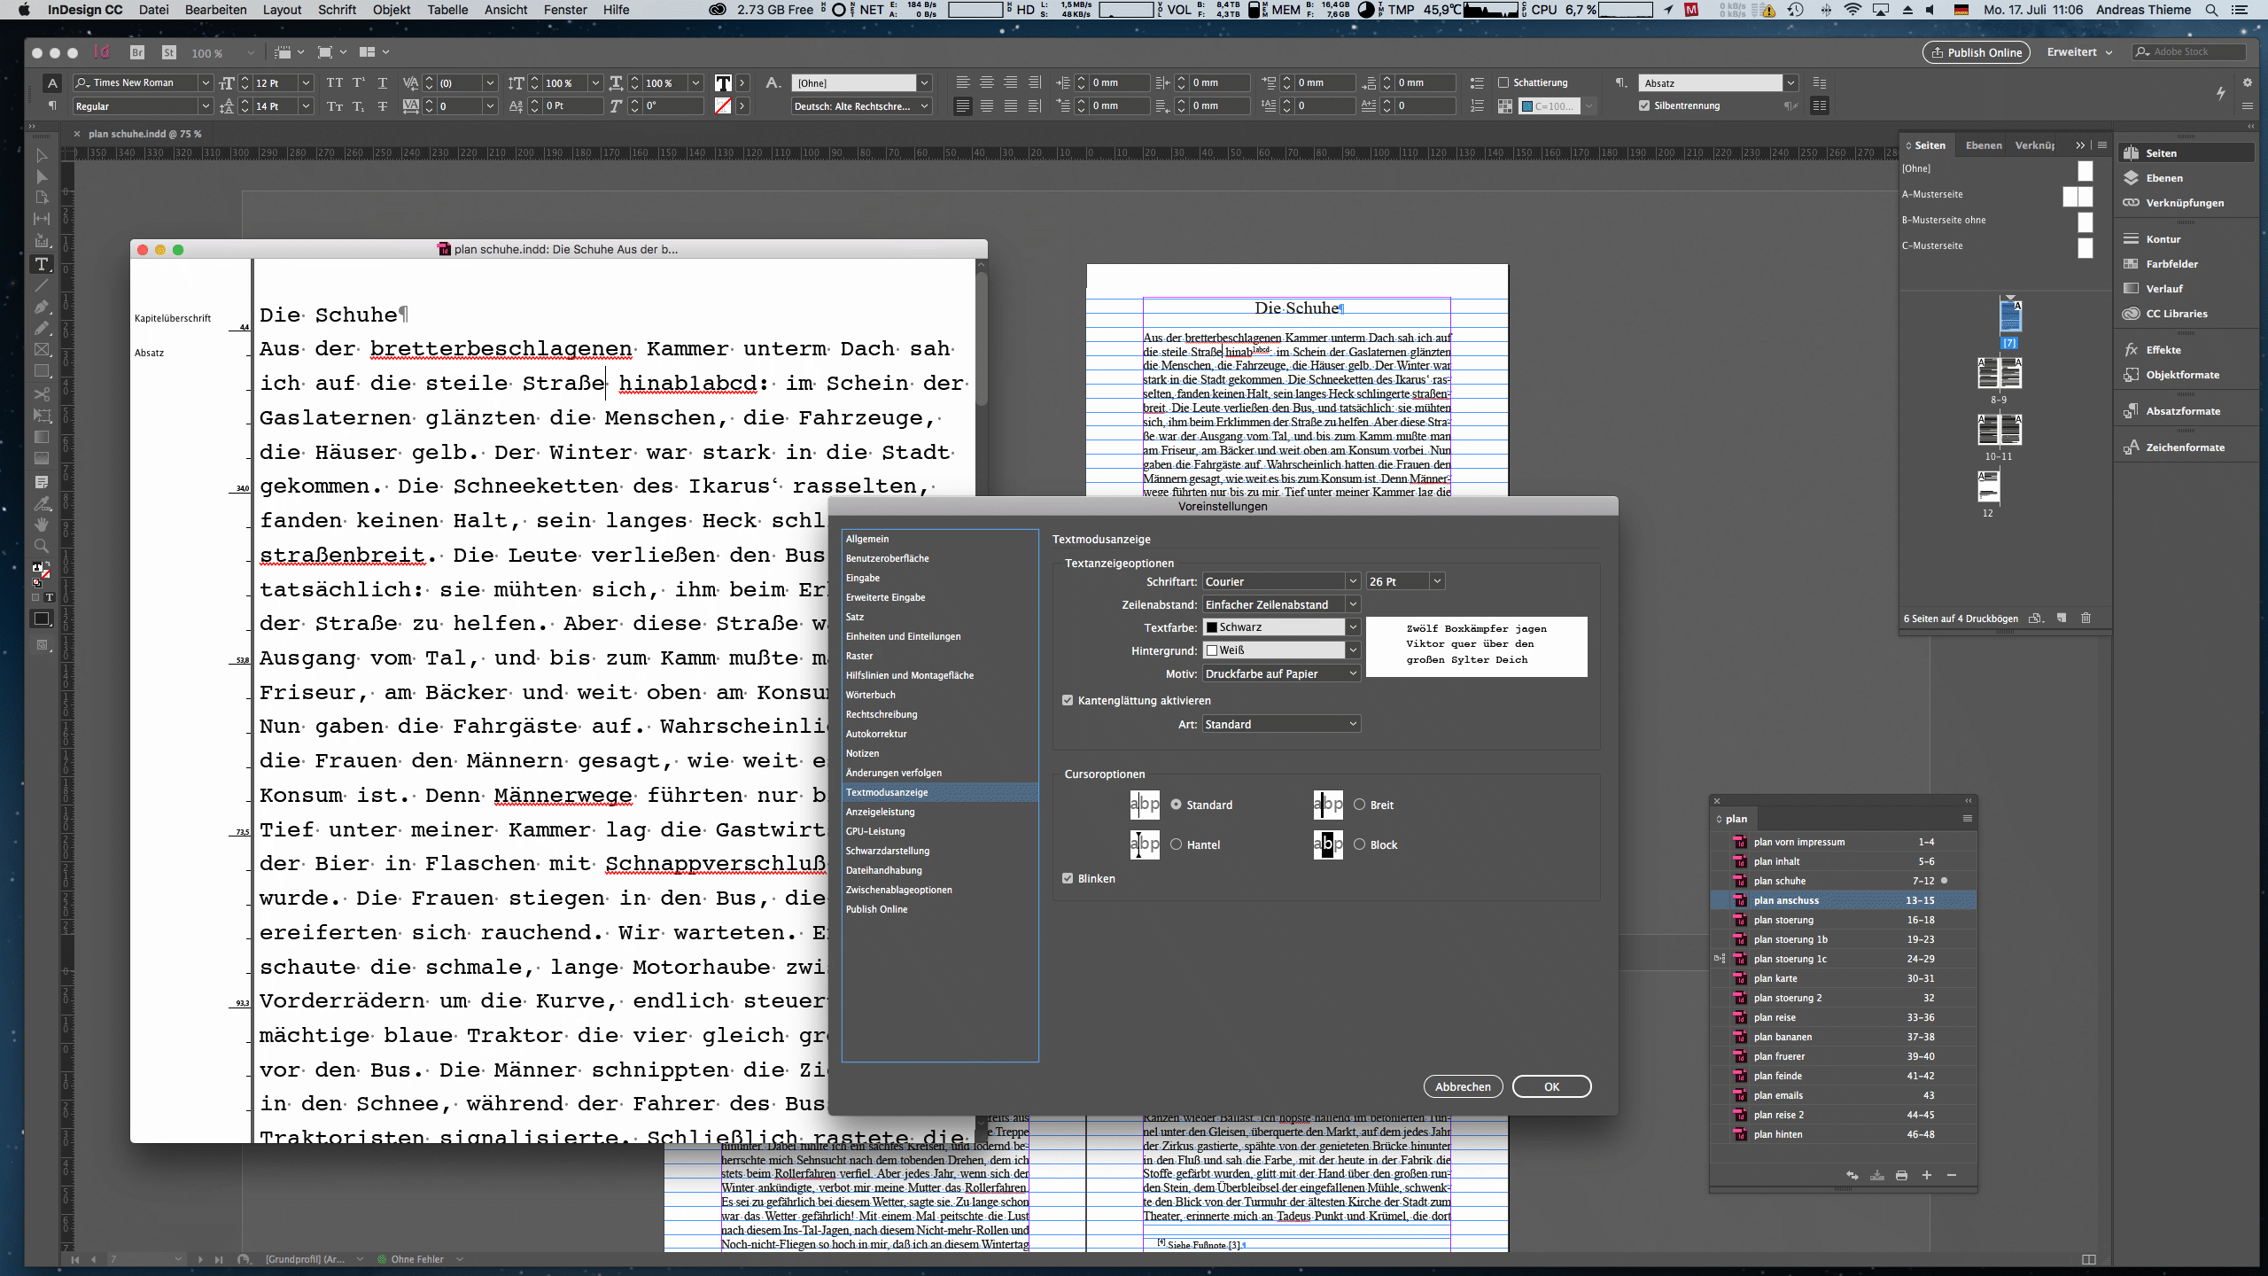
Task: Click the print book icon in plan panel
Action: [1901, 1175]
